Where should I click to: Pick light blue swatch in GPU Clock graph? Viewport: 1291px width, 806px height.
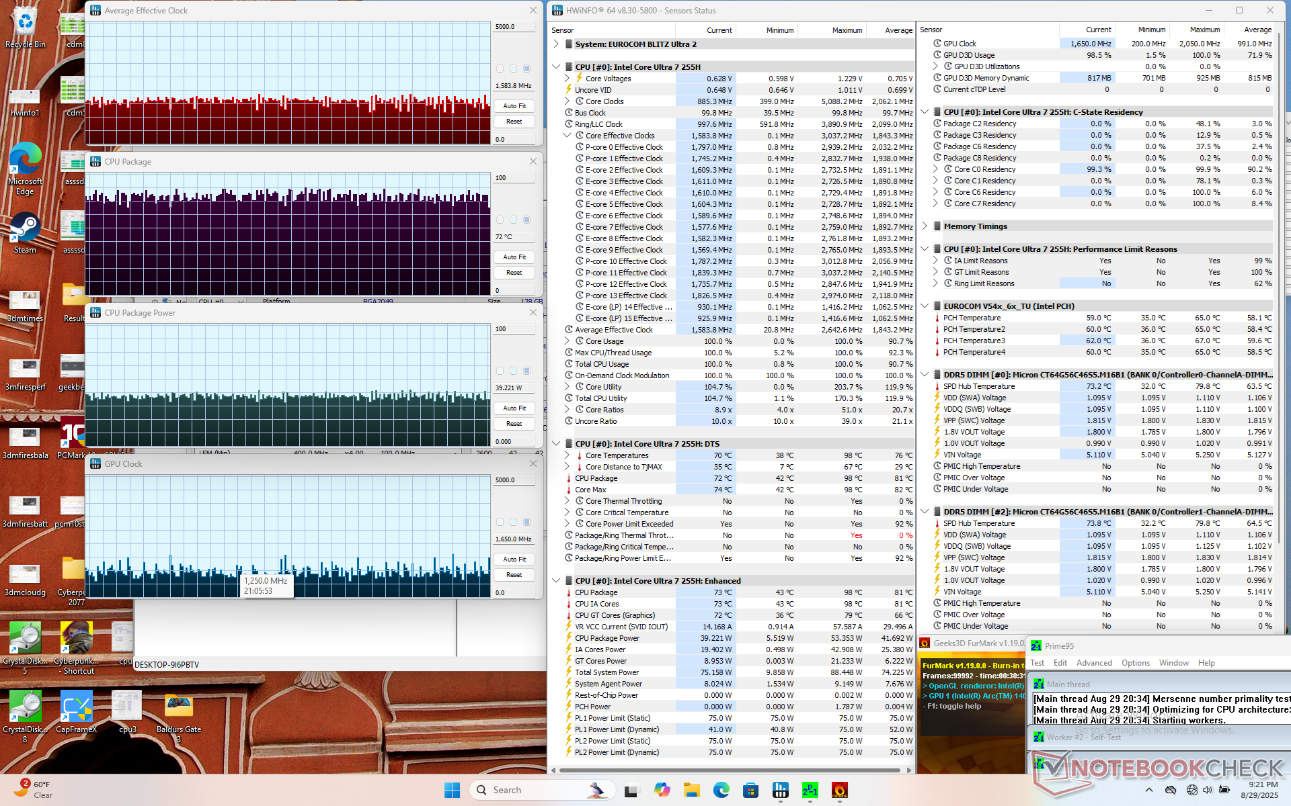pyautogui.click(x=513, y=522)
